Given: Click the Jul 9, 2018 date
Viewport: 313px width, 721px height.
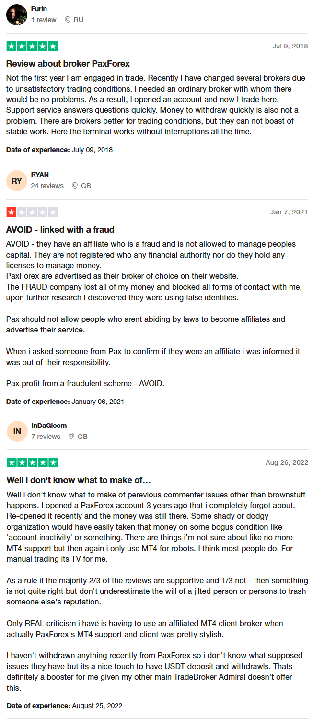Looking at the screenshot, I should coord(290,47).
